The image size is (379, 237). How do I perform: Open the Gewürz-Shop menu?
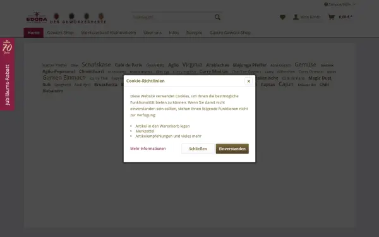click(61, 33)
